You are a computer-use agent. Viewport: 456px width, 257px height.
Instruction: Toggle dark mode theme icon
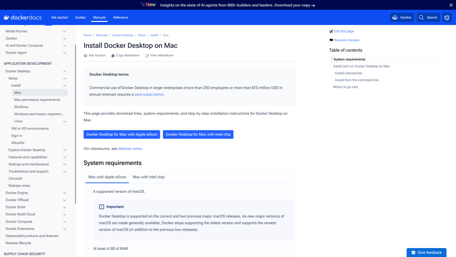[447, 17]
